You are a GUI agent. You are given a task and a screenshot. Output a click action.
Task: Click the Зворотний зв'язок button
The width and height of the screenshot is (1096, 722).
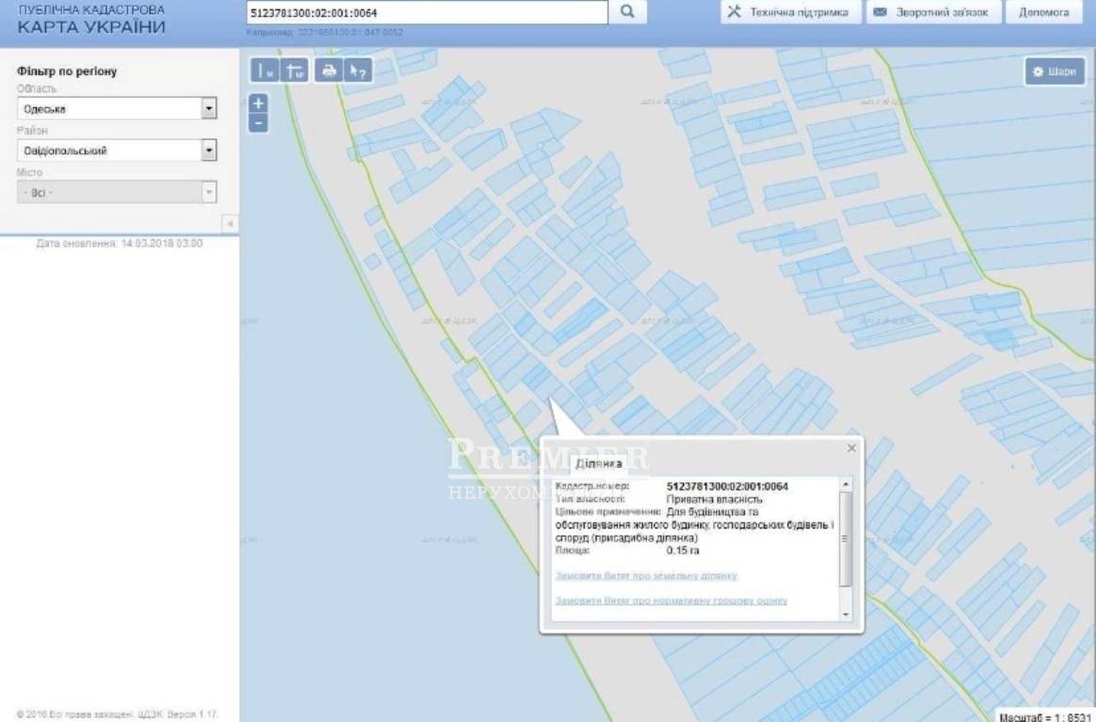pyautogui.click(x=930, y=13)
